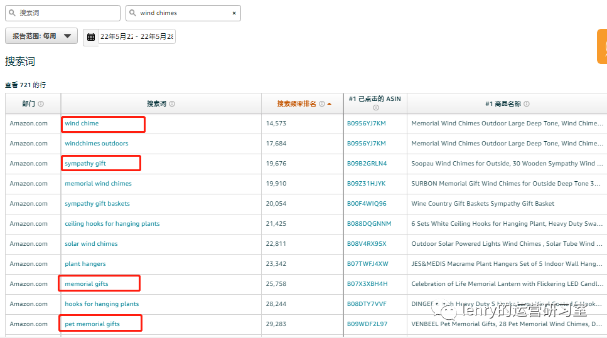The width and height of the screenshot is (607, 338).
Task: Select the rank value 22,811
Action: pyautogui.click(x=276, y=244)
